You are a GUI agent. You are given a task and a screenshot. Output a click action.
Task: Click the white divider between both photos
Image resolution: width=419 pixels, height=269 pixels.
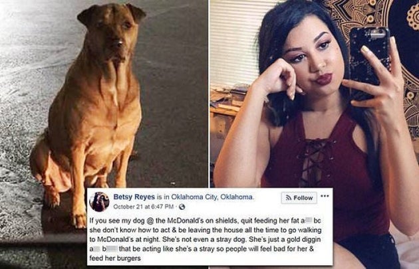pos(209,94)
